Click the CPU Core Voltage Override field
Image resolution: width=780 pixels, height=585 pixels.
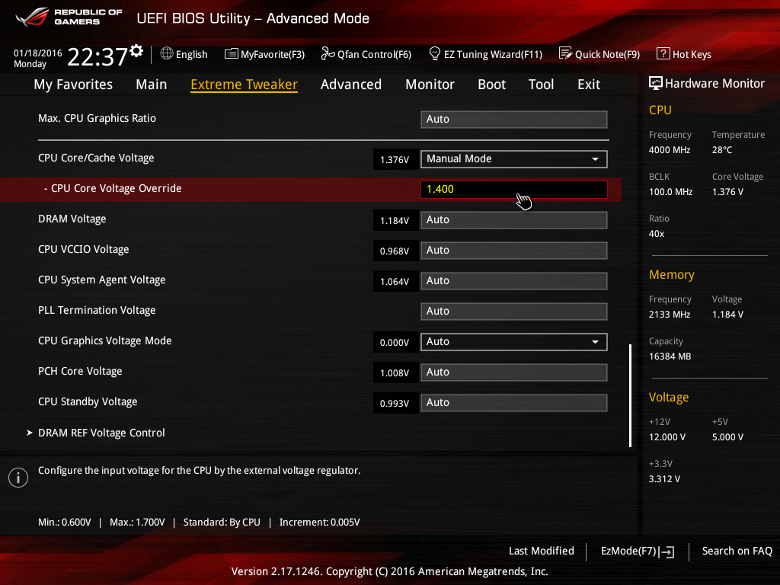pyautogui.click(x=514, y=190)
